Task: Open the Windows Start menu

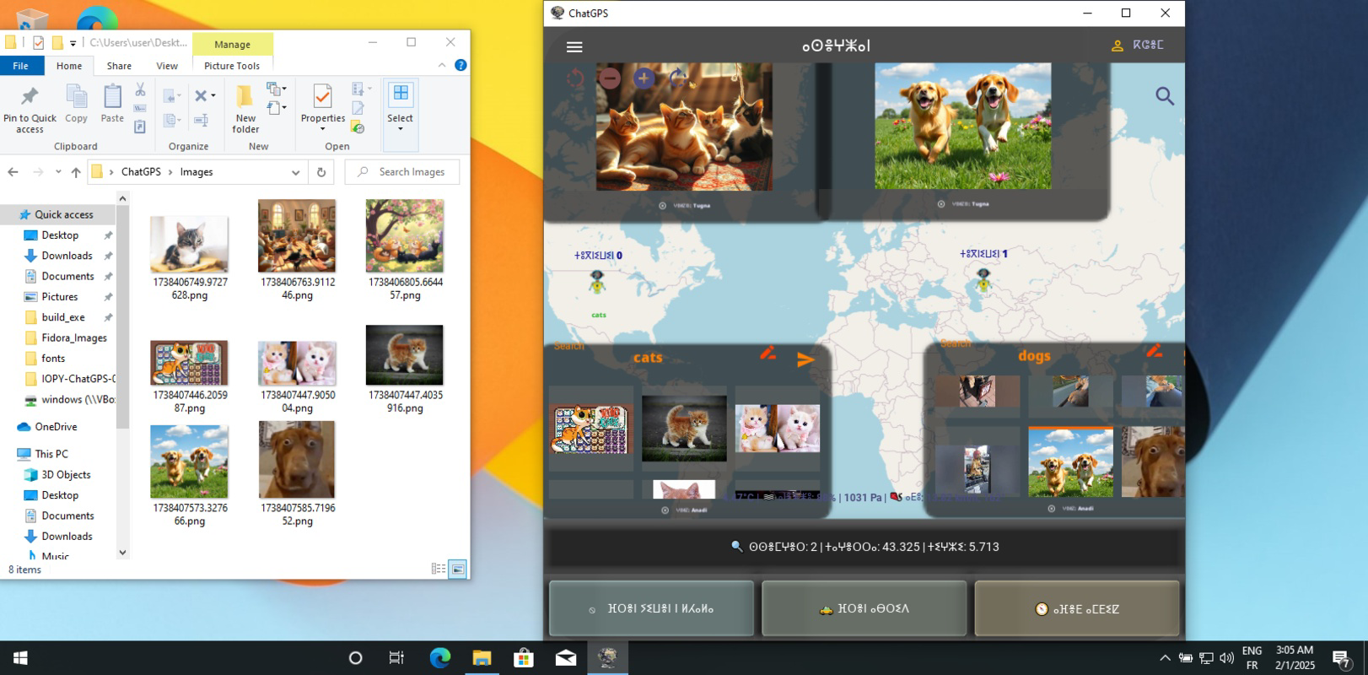Action: tap(20, 658)
